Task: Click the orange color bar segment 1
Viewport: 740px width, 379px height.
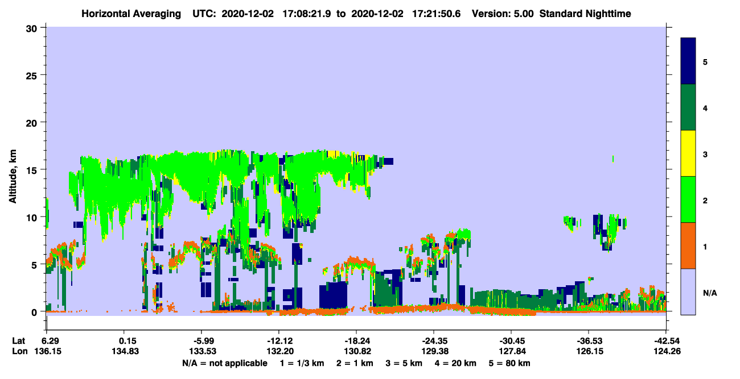Action: pos(688,245)
